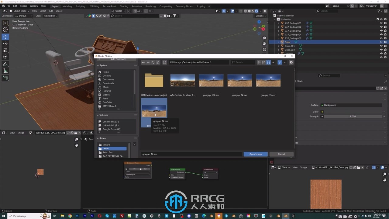Hide 737_Ceiling.001 in the viewport
The height and width of the screenshot is (219, 389).
pyautogui.click(x=381, y=23)
